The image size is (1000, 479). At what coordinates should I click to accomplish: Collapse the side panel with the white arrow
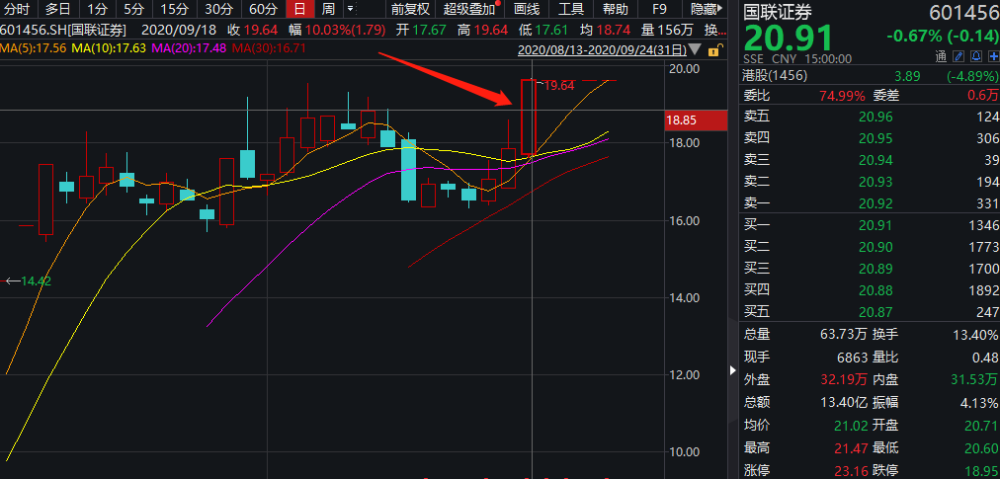pyautogui.click(x=732, y=371)
